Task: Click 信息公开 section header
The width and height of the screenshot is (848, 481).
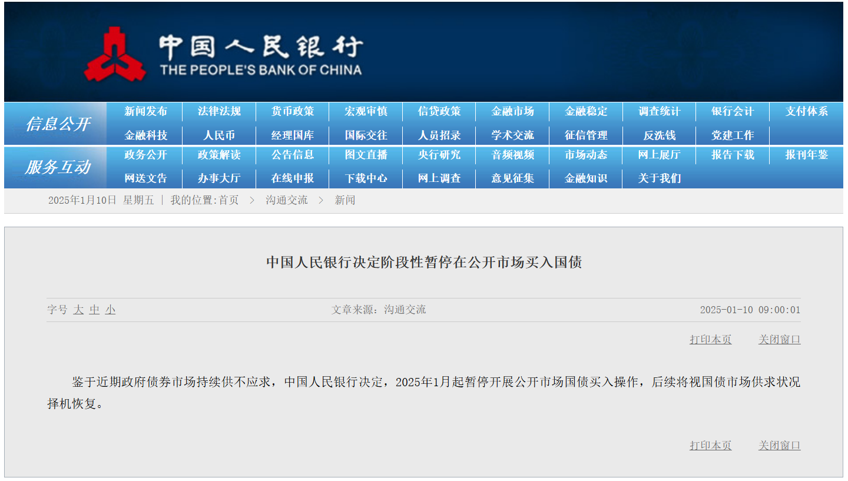Action: click(58, 124)
